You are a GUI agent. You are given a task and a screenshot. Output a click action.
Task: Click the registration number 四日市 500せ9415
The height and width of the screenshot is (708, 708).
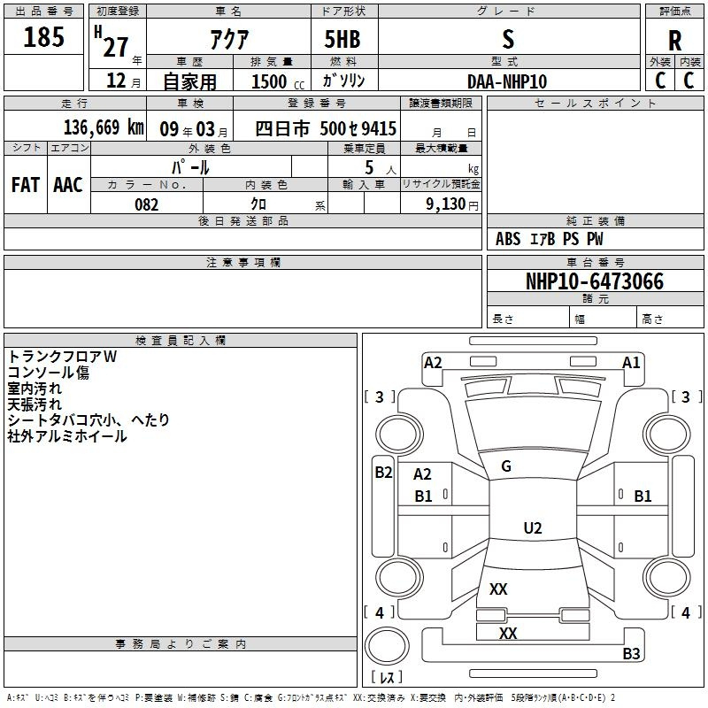tap(326, 129)
